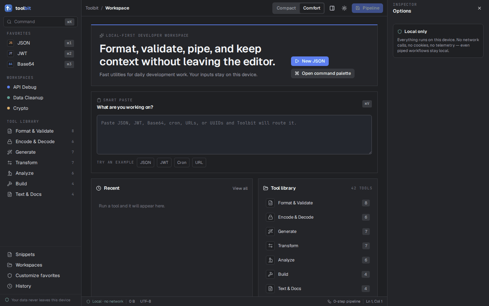Open the API Debug workspace
489x306 pixels.
[x=40, y=87]
